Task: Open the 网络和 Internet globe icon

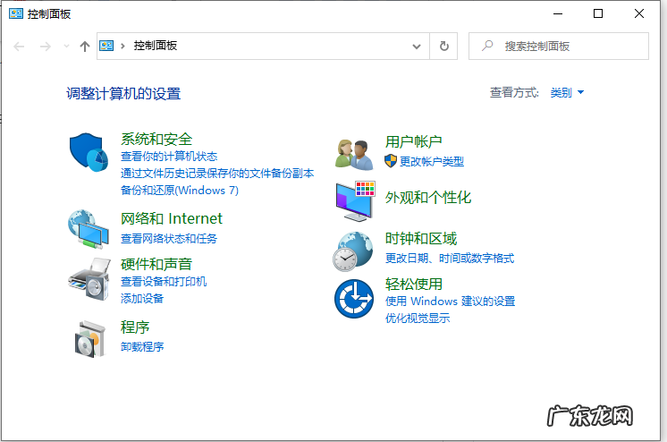Action: coord(89,229)
